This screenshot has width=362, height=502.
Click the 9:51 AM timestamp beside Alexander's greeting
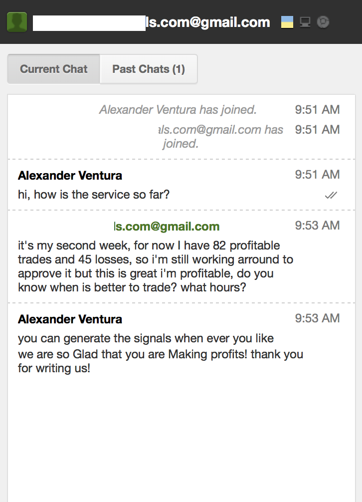click(x=317, y=175)
